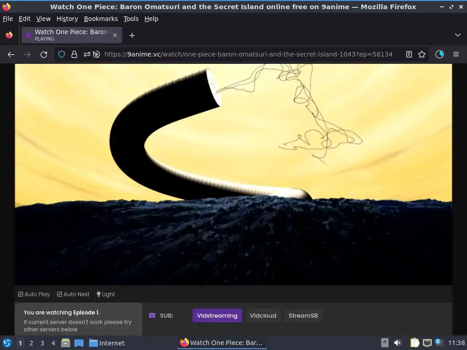Click the video player area

click(x=233, y=175)
